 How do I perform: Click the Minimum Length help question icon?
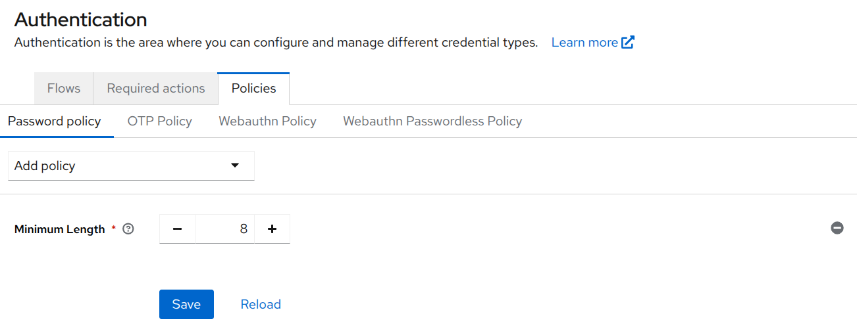(x=129, y=229)
